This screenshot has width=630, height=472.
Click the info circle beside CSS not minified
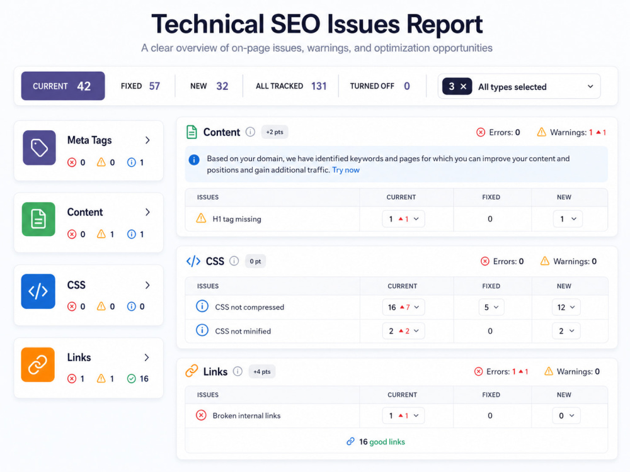(x=202, y=331)
